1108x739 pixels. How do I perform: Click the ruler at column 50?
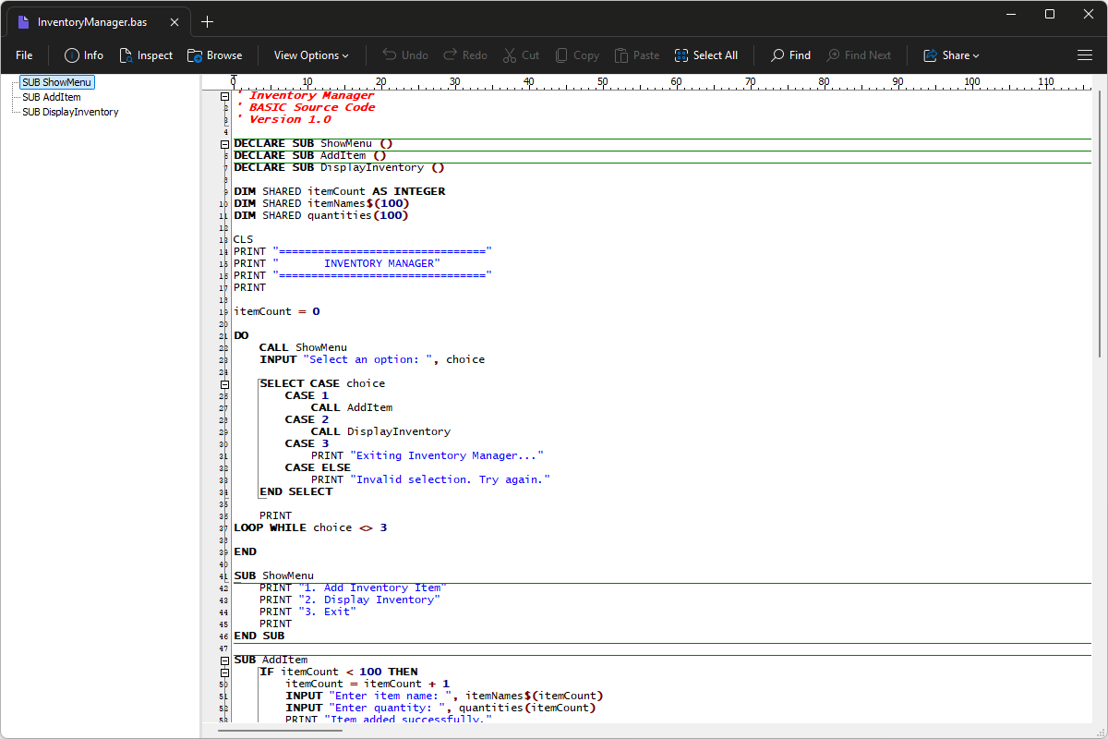[x=603, y=83]
